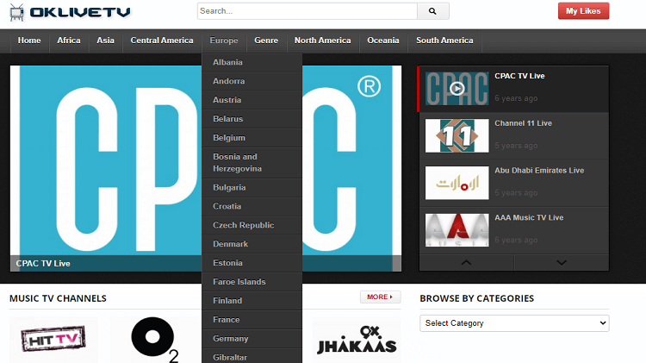Select Croatia from Europe dropdown

252,207
